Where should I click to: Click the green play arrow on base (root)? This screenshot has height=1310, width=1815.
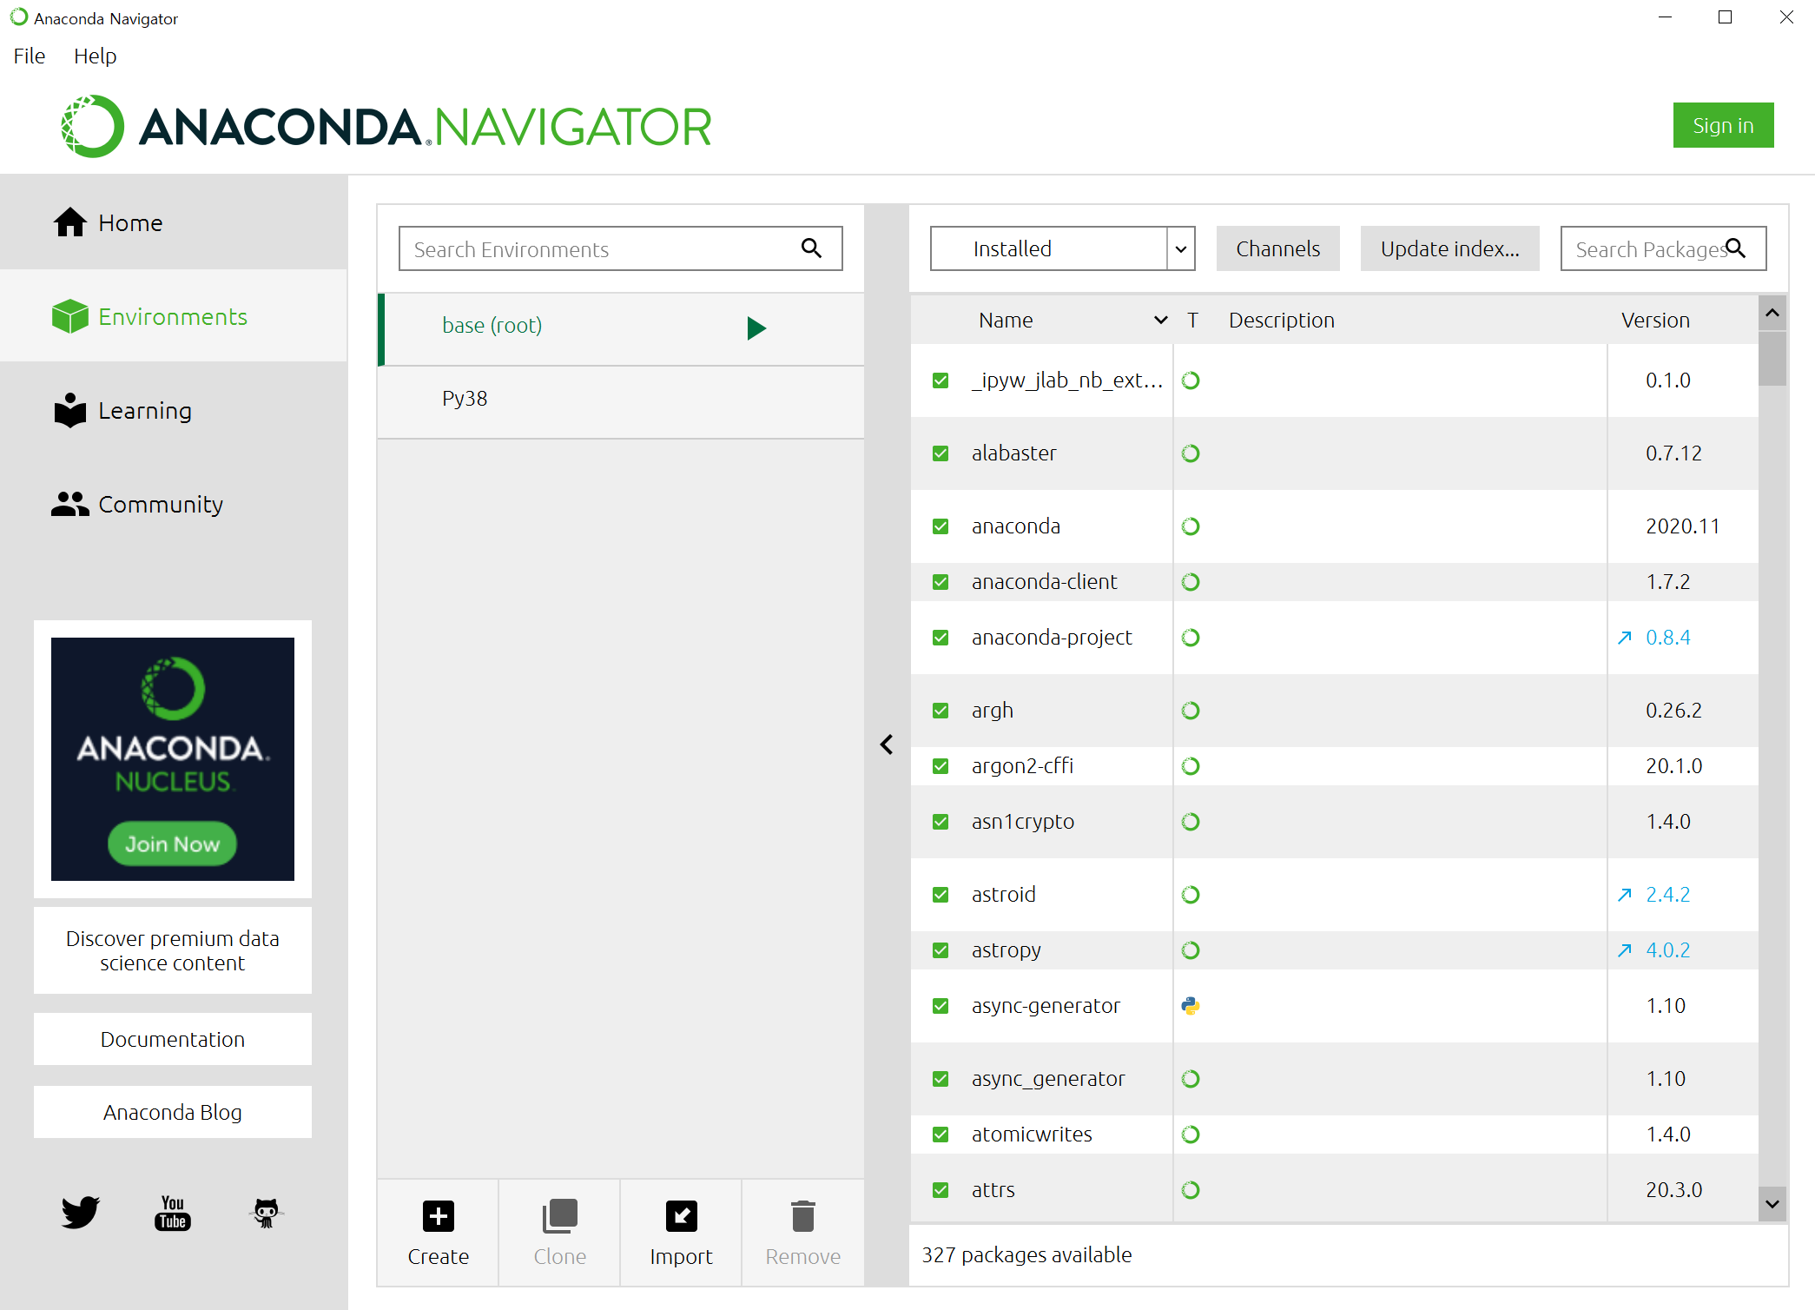756,327
